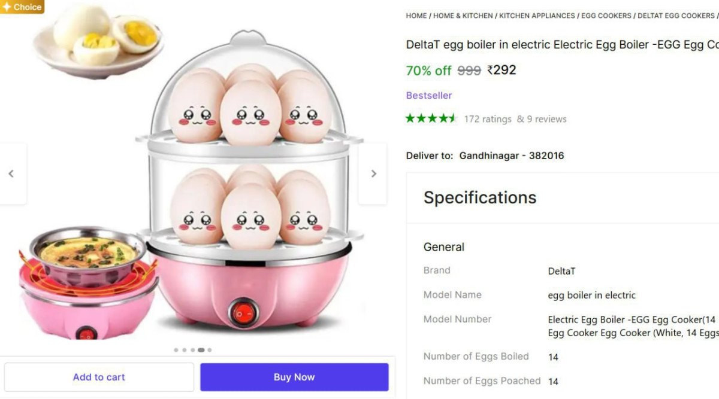Open the Deliver to location selector

click(511, 156)
